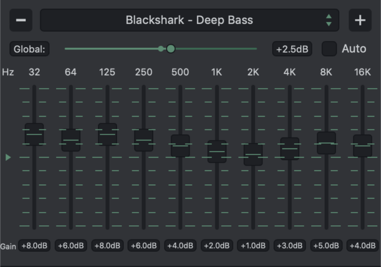Click the Global label button

(29, 49)
